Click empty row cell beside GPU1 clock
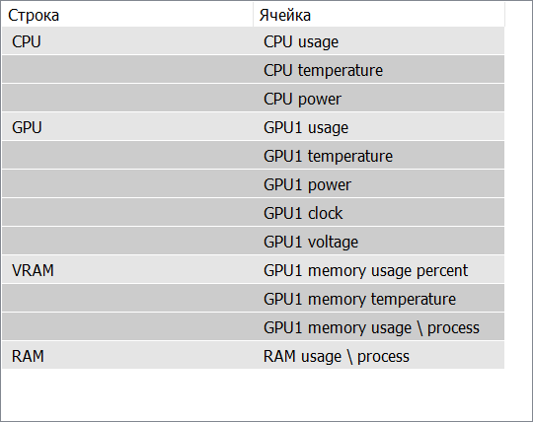The image size is (533, 422). (x=127, y=213)
